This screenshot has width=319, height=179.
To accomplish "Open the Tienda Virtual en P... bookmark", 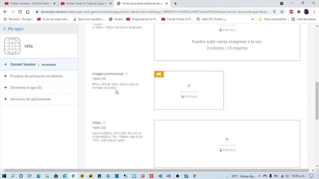I will [x=177, y=19].
